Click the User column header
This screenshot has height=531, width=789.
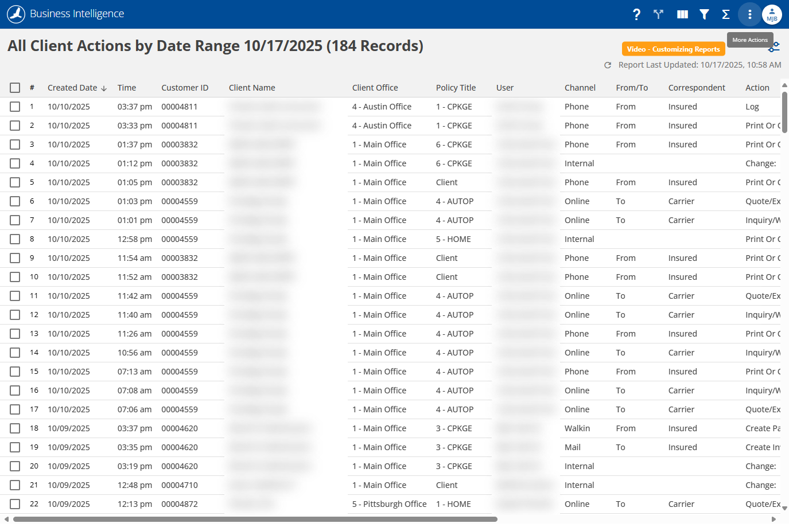tap(505, 88)
